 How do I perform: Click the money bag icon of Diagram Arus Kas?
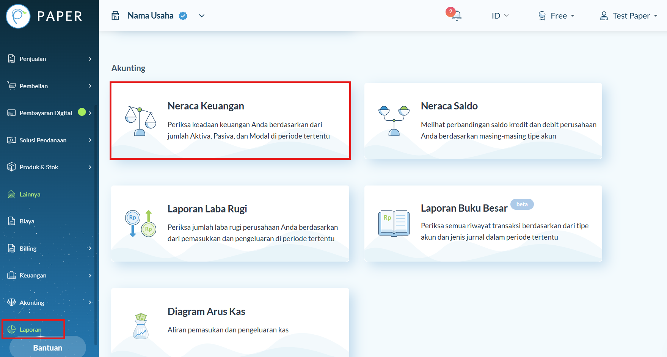(x=141, y=326)
